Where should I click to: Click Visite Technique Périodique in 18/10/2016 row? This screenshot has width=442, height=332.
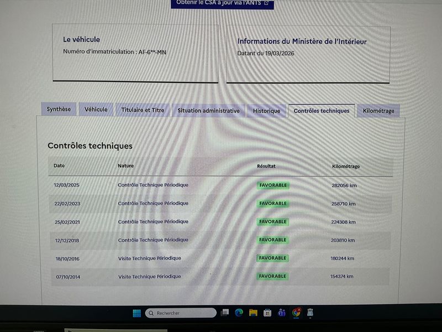coord(150,258)
